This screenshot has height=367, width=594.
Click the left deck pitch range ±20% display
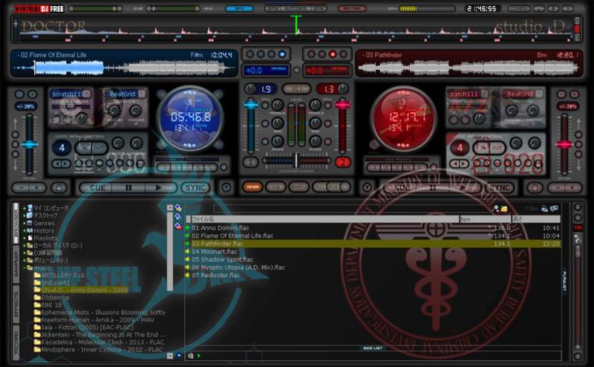(25, 106)
